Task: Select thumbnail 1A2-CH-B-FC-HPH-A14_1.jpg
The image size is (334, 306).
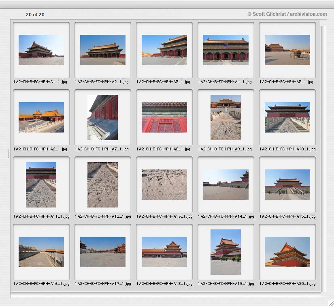Action: pyautogui.click(x=226, y=184)
